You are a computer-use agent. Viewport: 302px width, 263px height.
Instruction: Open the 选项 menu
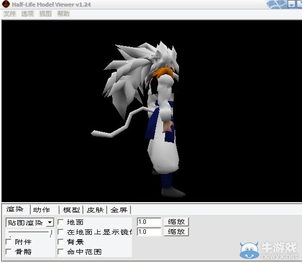[x=27, y=14]
